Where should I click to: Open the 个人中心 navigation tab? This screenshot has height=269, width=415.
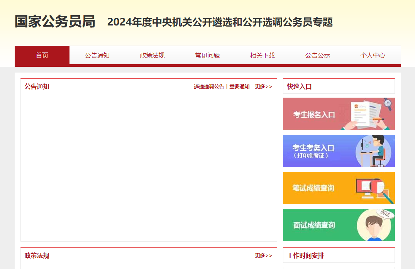[373, 55]
